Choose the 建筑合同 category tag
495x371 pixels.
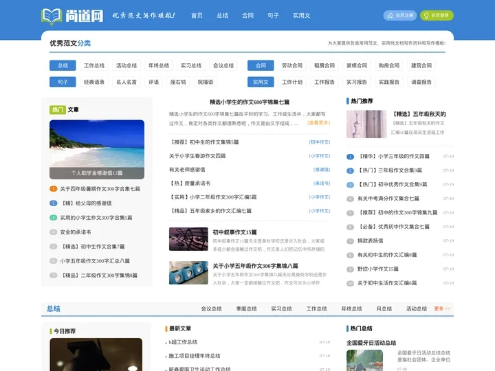point(421,66)
